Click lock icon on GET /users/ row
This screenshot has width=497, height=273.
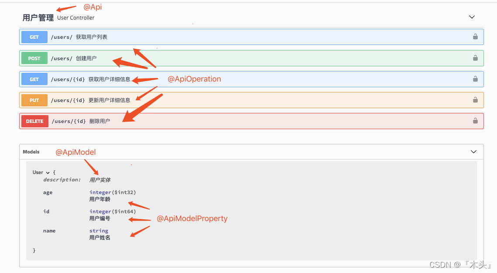click(475, 37)
